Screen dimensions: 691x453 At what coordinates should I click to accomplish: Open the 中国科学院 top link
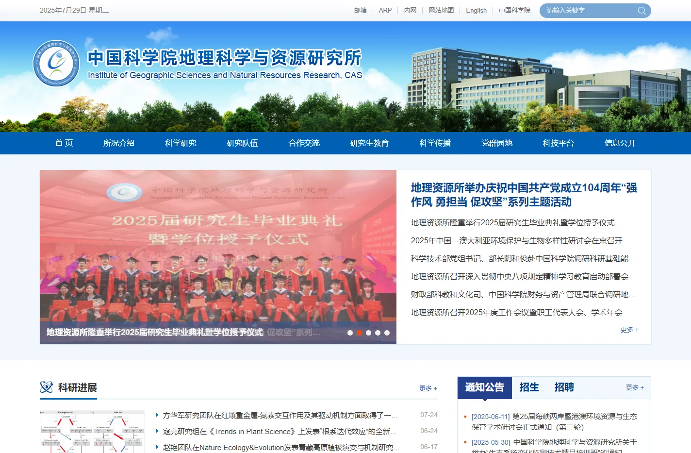514,10
